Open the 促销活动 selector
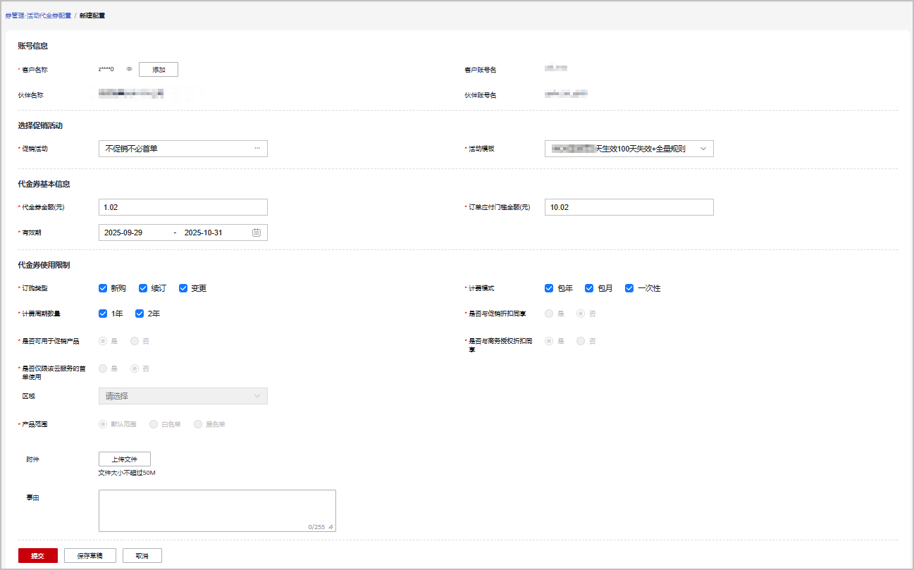 (x=176, y=149)
